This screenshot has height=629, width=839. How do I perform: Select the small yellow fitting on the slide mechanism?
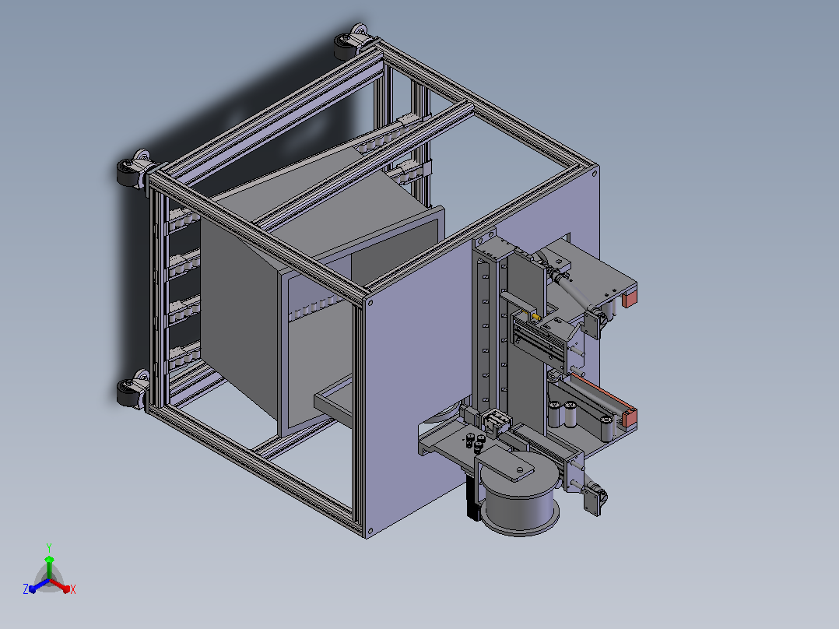pyautogui.click(x=535, y=318)
